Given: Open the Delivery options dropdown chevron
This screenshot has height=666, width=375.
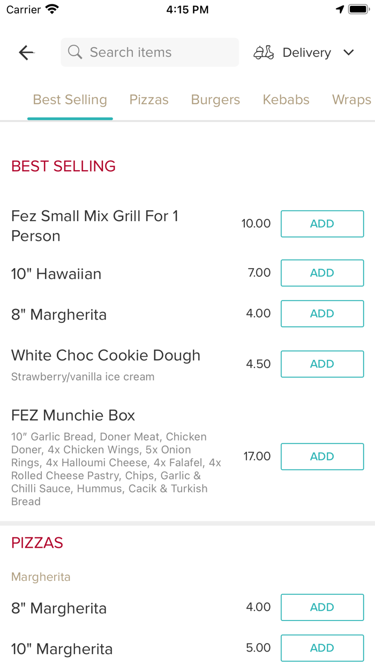Looking at the screenshot, I should click(x=348, y=52).
